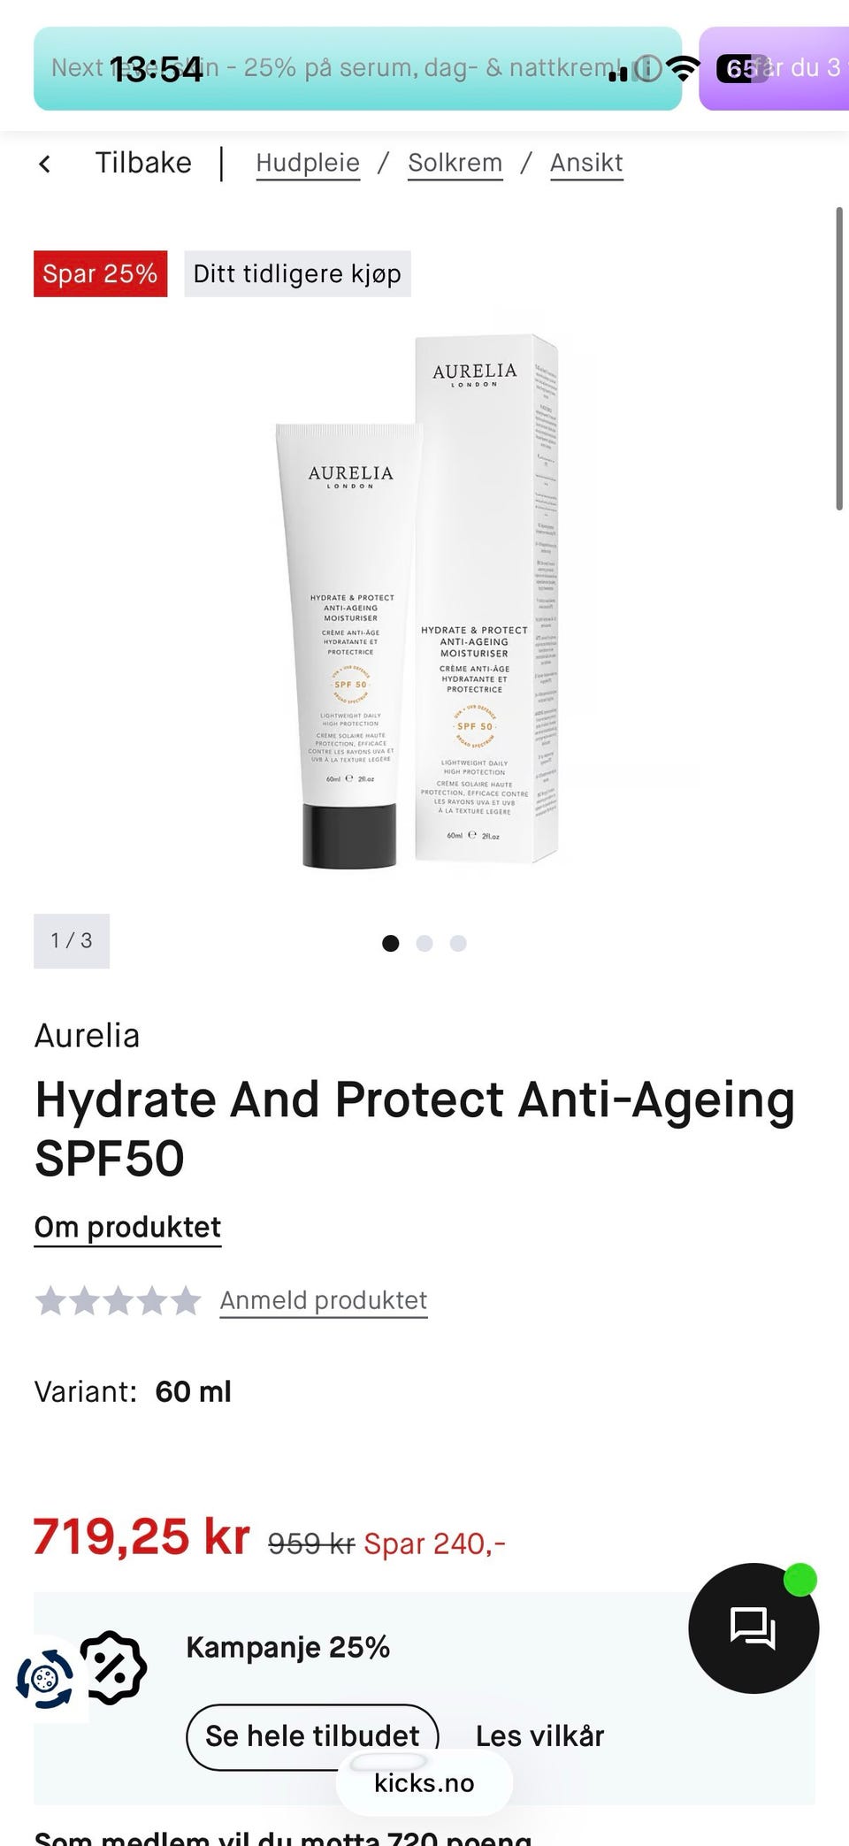The image size is (849, 1846).
Task: Tap the Kampanje percent badge icon
Action: click(x=113, y=1667)
